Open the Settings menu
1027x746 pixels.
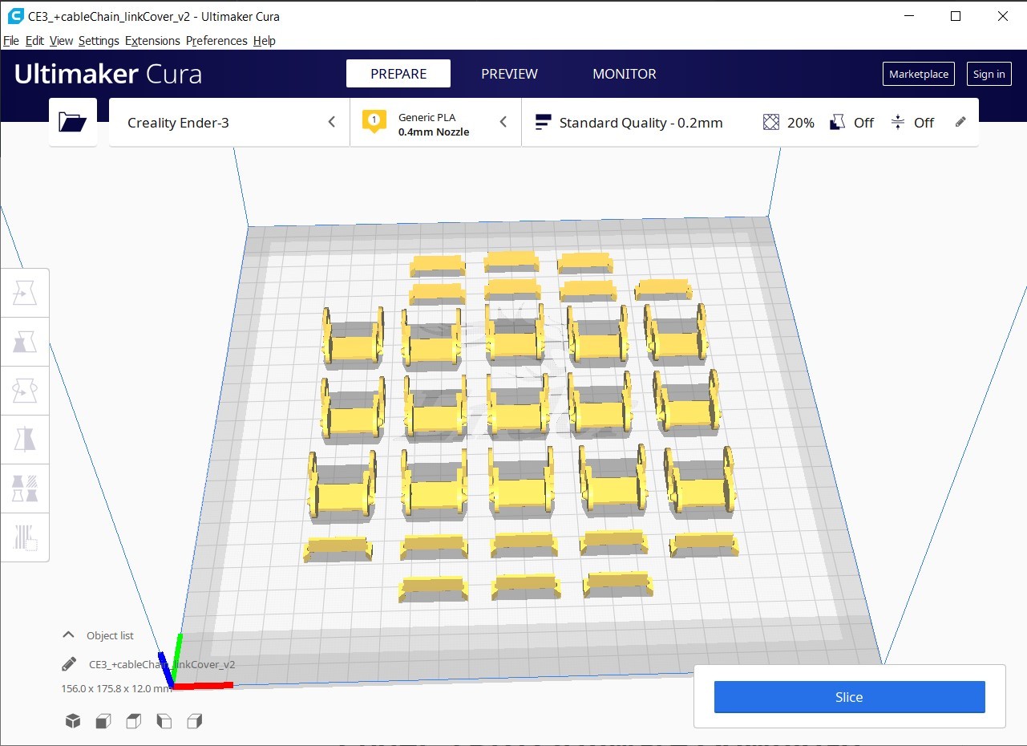click(99, 41)
